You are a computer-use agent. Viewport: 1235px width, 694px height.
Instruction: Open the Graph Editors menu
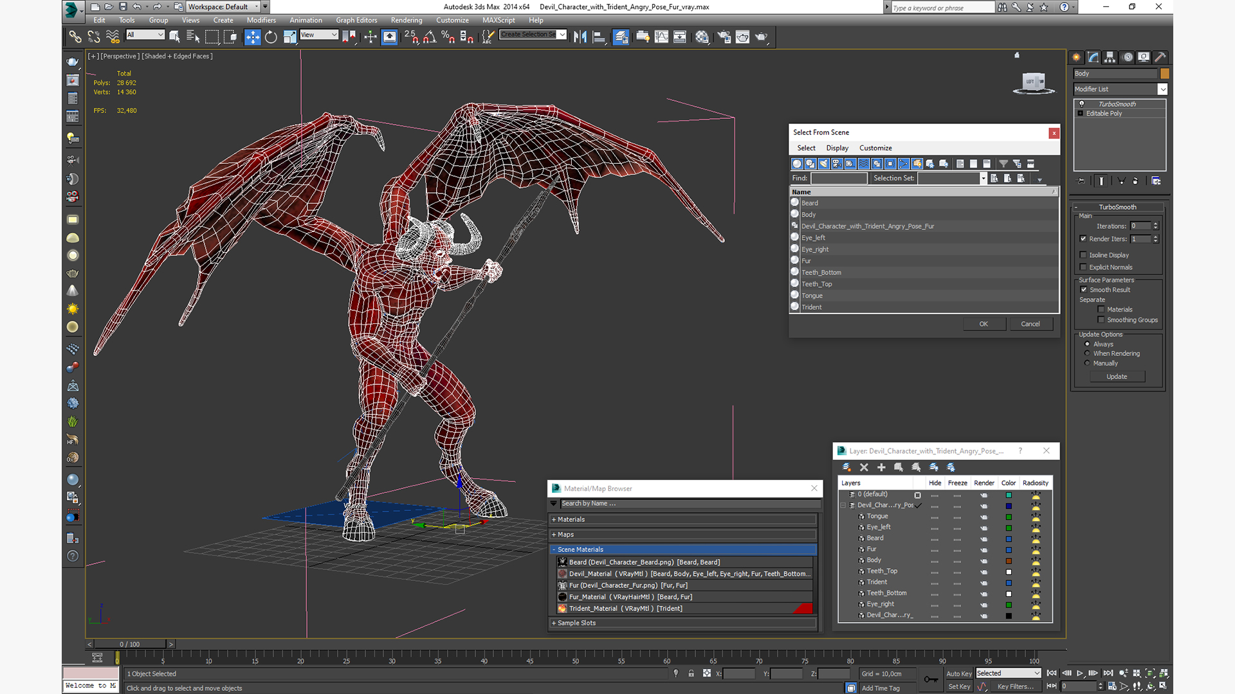coord(356,21)
